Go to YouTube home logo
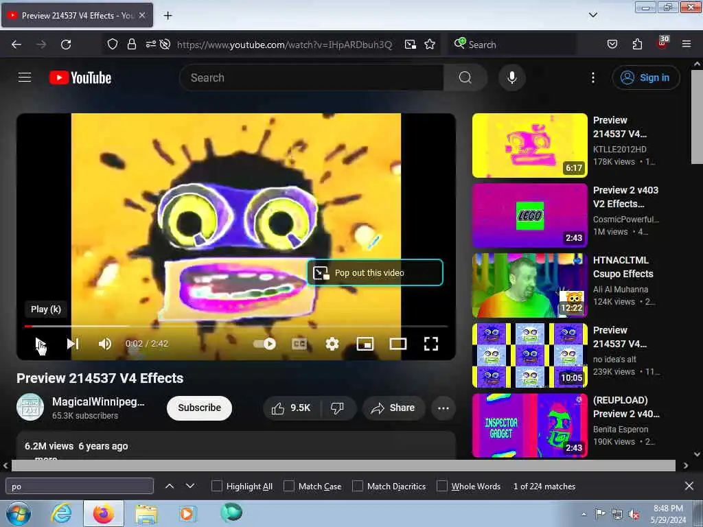Viewport: 703px width, 527px height. tap(80, 78)
